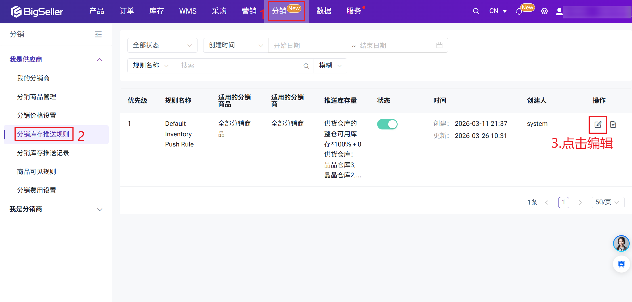
Task: Open 分销价格设置 sidebar link
Action: click(37, 116)
